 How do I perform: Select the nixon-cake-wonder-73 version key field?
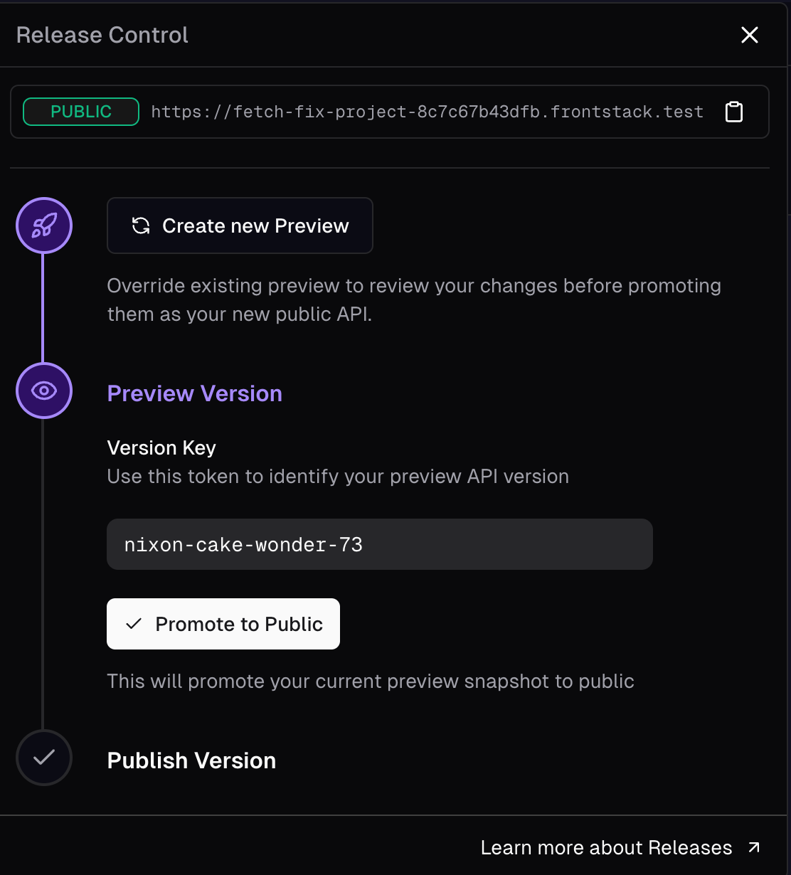point(379,544)
